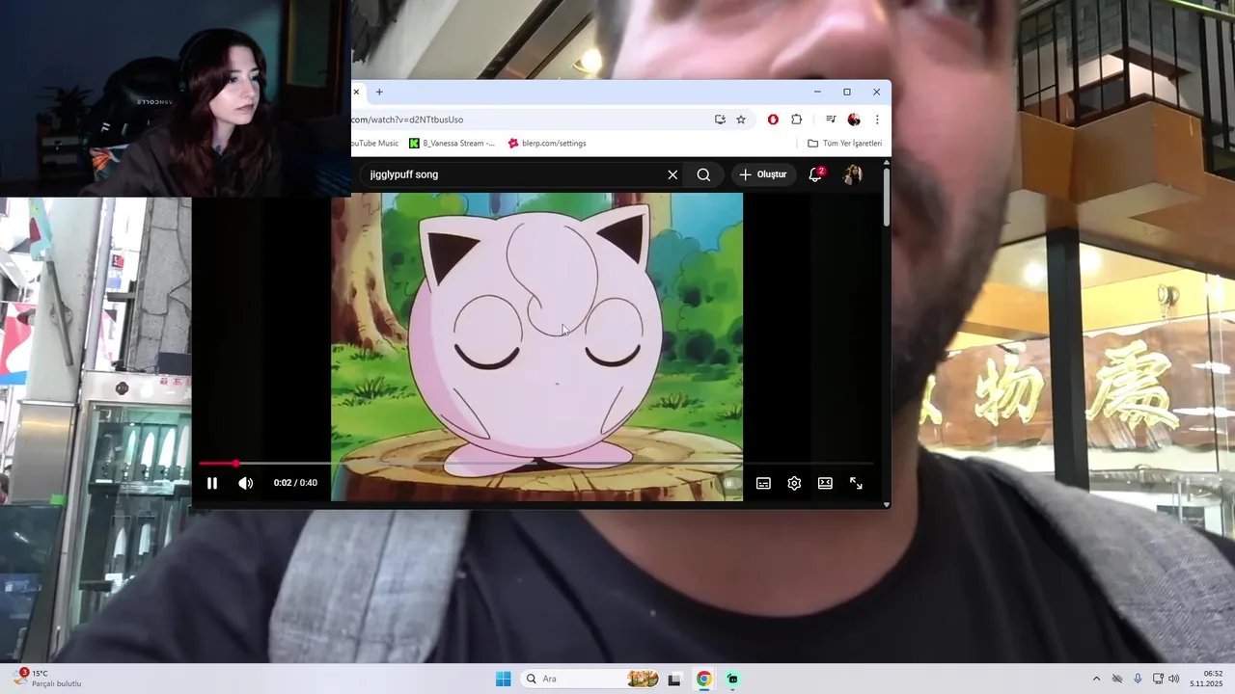The height and width of the screenshot is (694, 1235).
Task: Open YouTube account avatar menu
Action: [853, 174]
